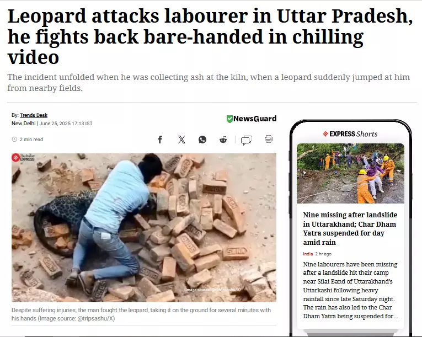Viewport: 422px width, 337px height.
Task: Click the leopard attack article headline
Action: pyautogui.click(x=210, y=36)
